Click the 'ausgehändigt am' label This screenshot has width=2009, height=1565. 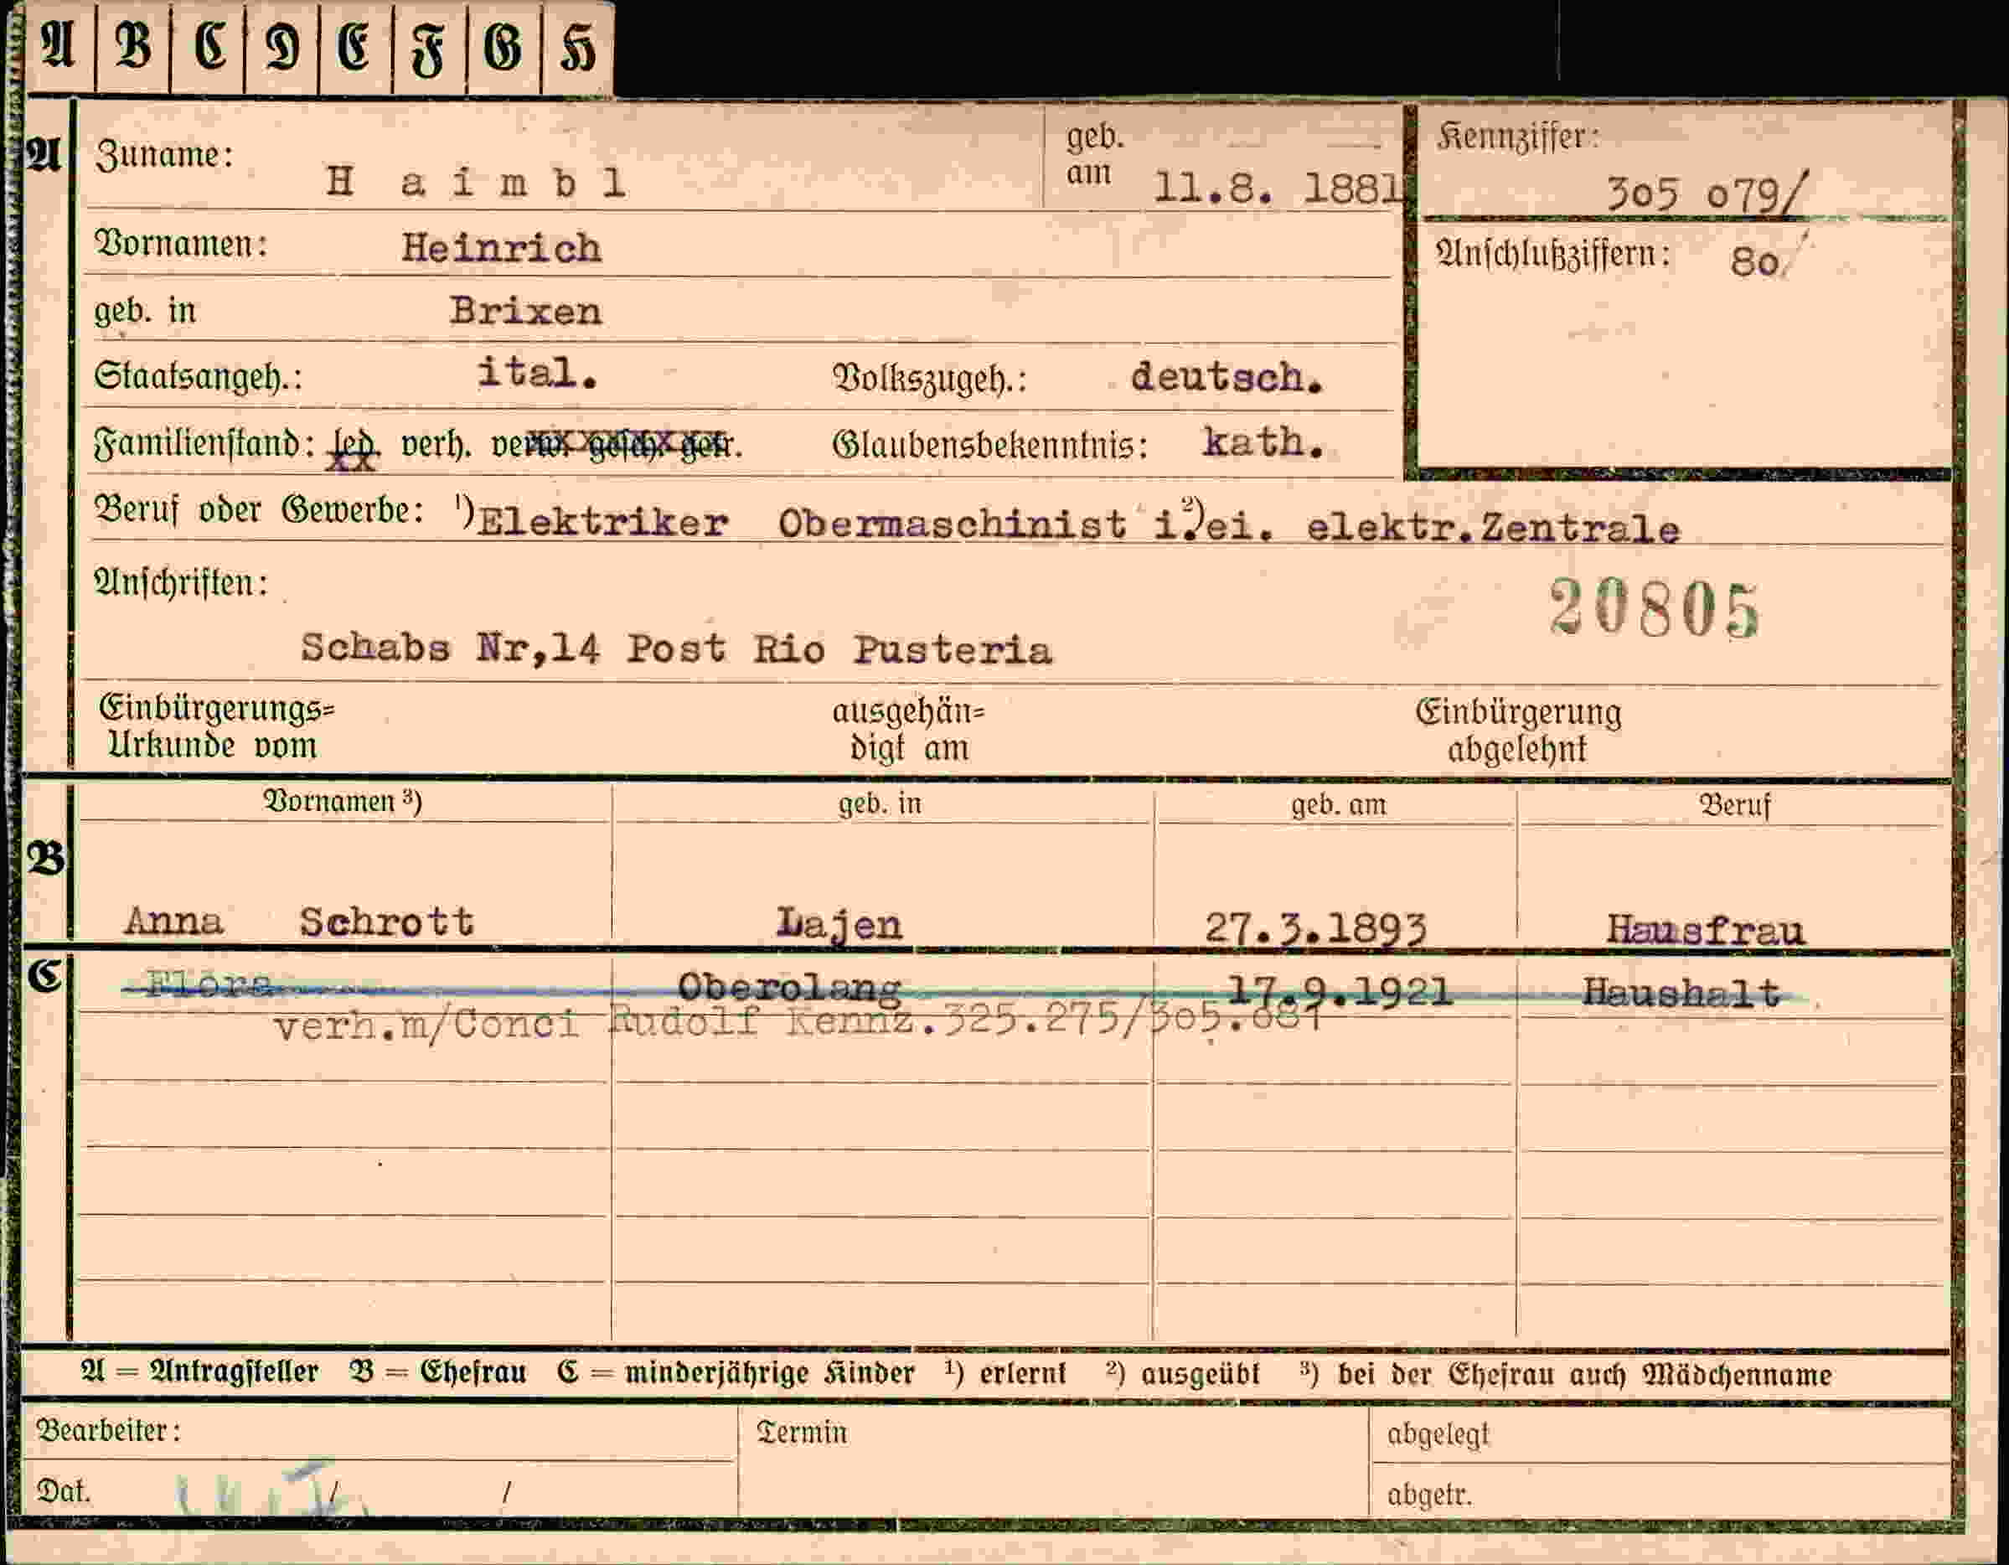tap(909, 731)
